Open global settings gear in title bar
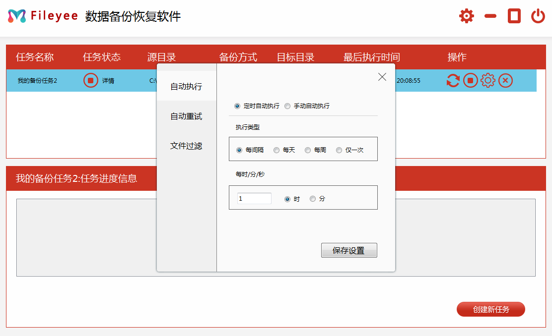Screen dimensions: 552x336 (467, 16)
